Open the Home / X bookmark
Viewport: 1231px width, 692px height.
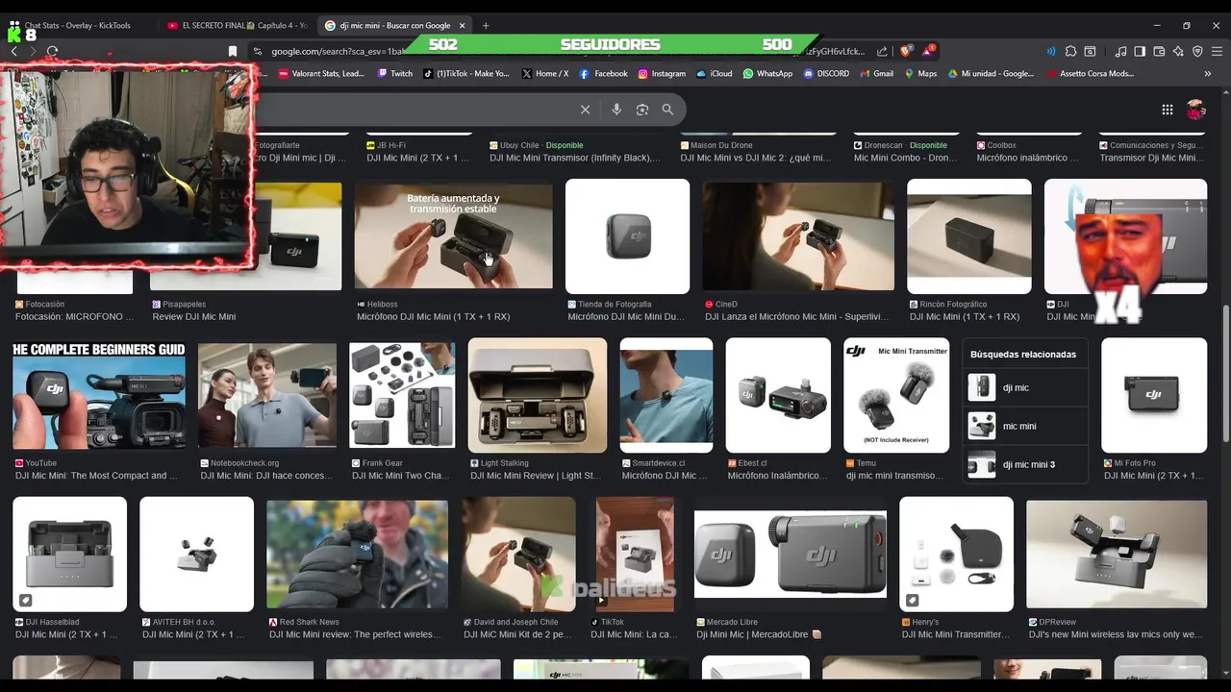tap(545, 73)
